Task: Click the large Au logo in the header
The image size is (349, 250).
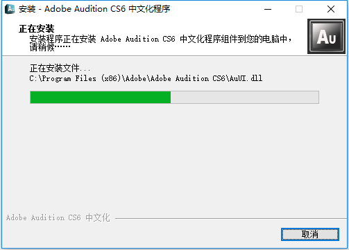Action: tap(326, 37)
